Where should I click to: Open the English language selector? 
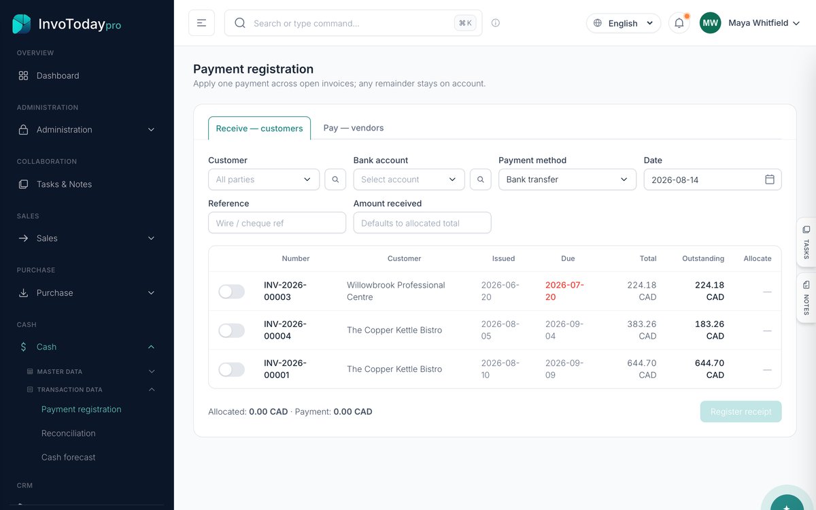[x=624, y=23]
